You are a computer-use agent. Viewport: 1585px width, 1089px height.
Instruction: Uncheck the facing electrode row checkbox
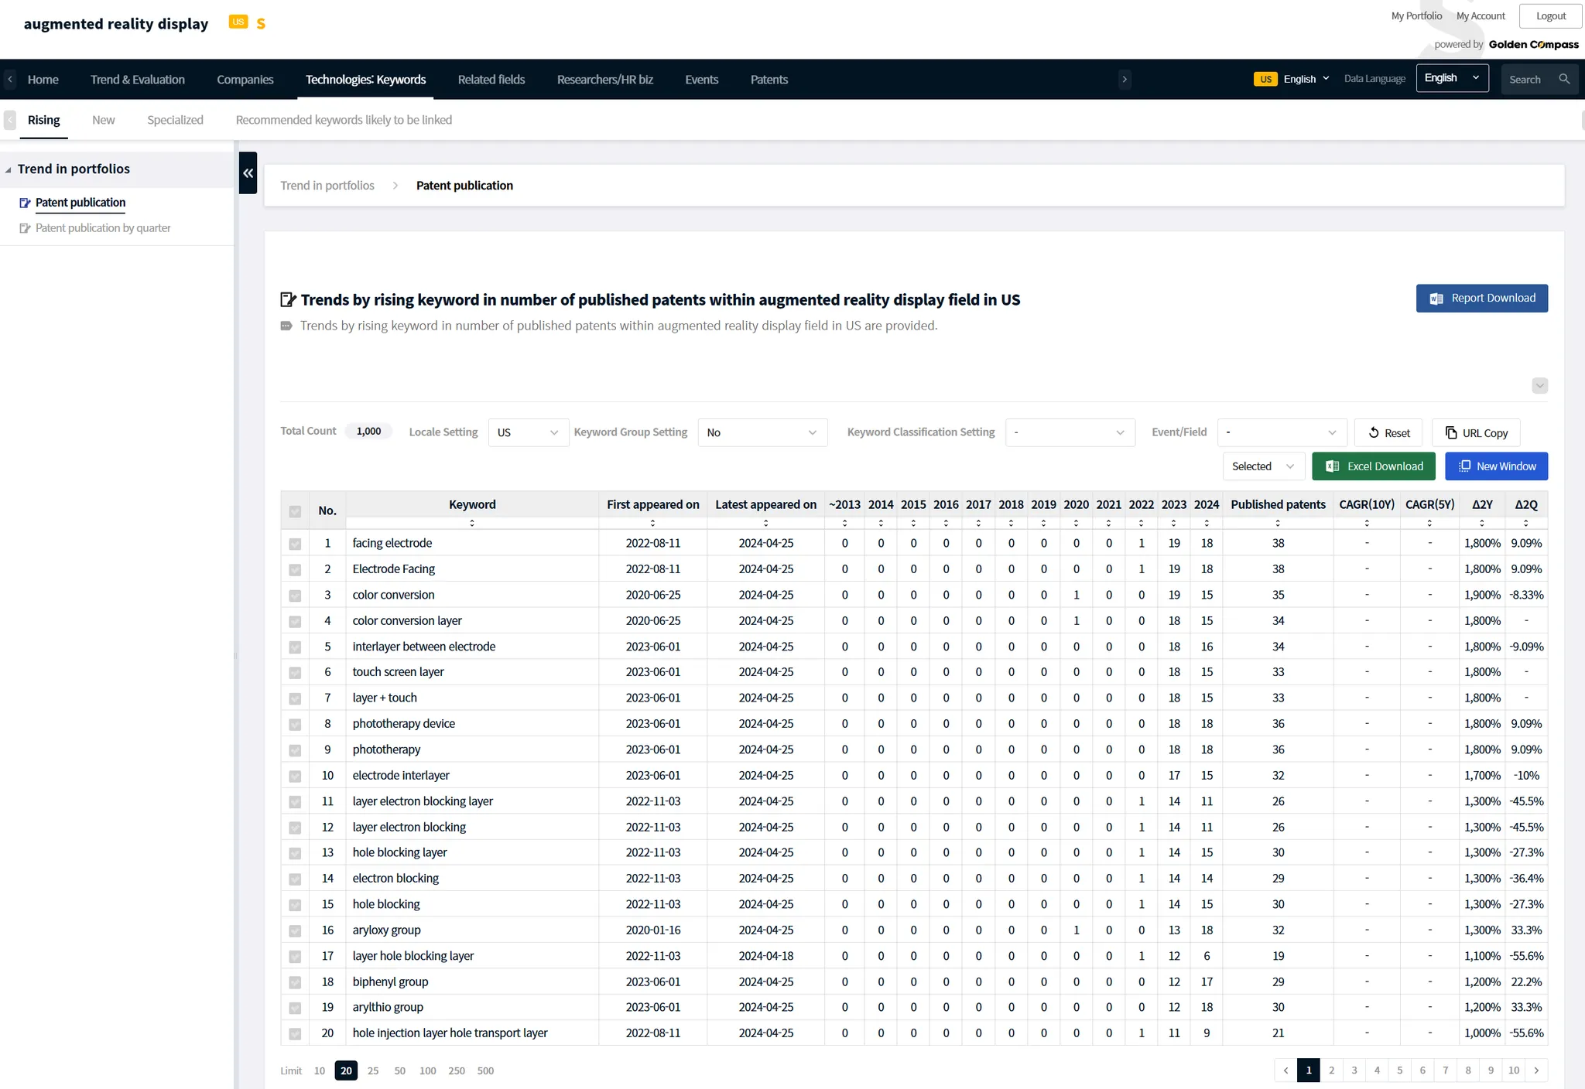(295, 544)
